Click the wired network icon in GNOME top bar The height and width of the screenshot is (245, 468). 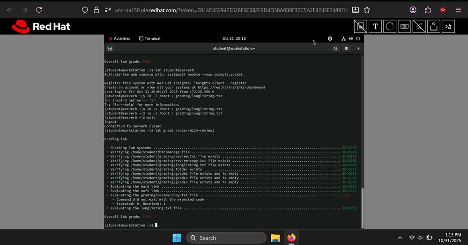point(343,38)
